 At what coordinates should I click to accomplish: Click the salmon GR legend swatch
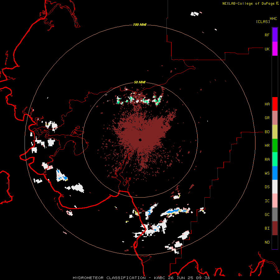[x=275, y=118]
